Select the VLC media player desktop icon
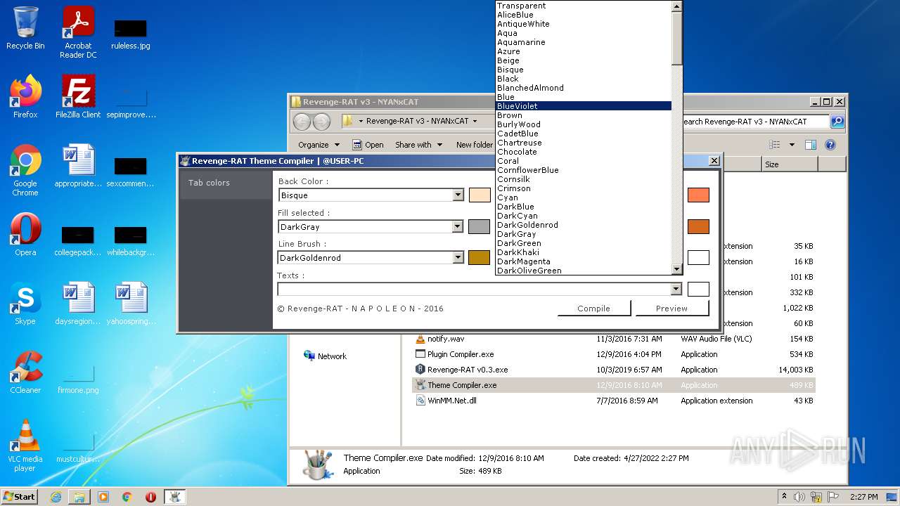This screenshot has height=506, width=900. pyautogui.click(x=25, y=446)
